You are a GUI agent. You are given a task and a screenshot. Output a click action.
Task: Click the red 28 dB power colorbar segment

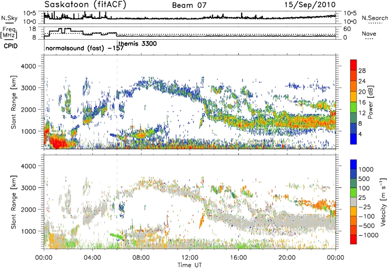[354, 65]
